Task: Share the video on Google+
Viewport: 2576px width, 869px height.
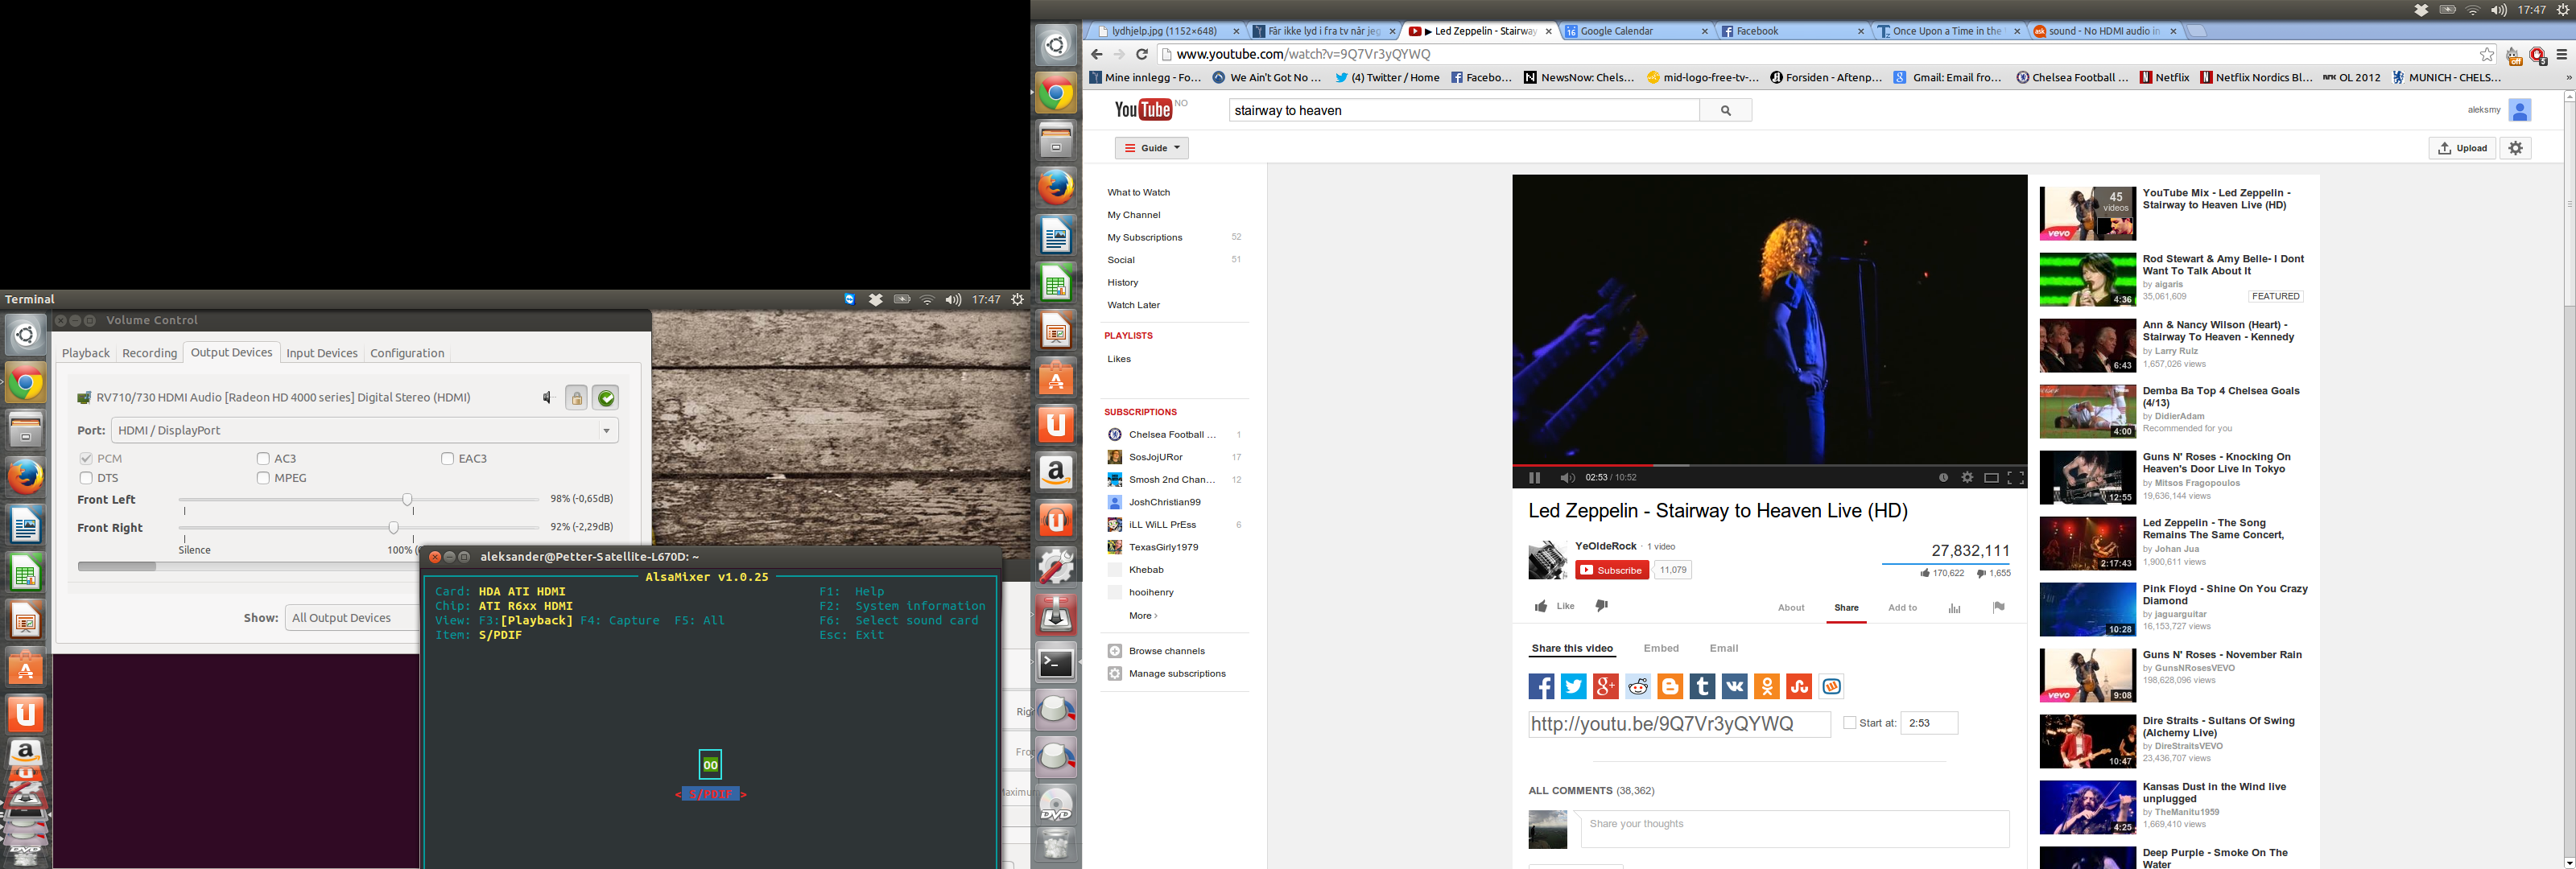Action: click(1606, 686)
